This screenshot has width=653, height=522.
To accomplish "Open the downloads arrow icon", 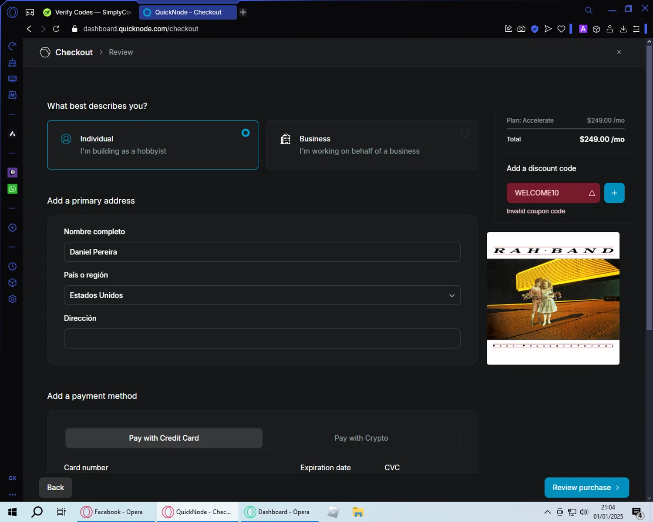I will pyautogui.click(x=623, y=29).
